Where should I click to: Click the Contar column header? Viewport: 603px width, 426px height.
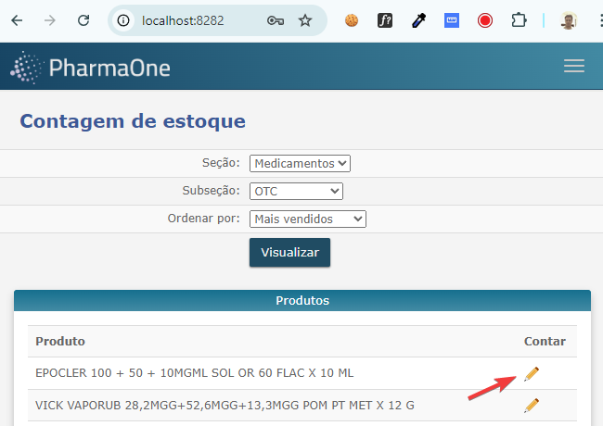click(x=545, y=341)
